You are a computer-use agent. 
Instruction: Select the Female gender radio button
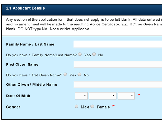[92, 106]
